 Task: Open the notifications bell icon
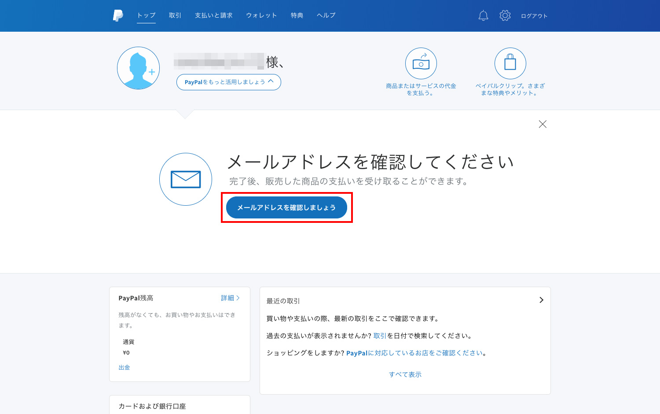[x=483, y=15]
